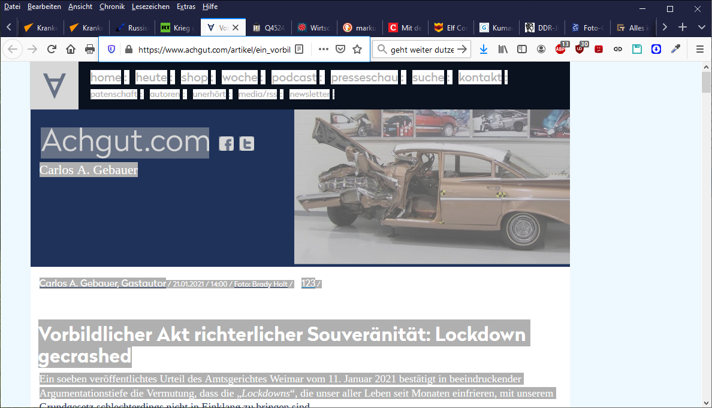The width and height of the screenshot is (712, 408).
Task: Open Achgut Twitter page icon
Action: 246,144
